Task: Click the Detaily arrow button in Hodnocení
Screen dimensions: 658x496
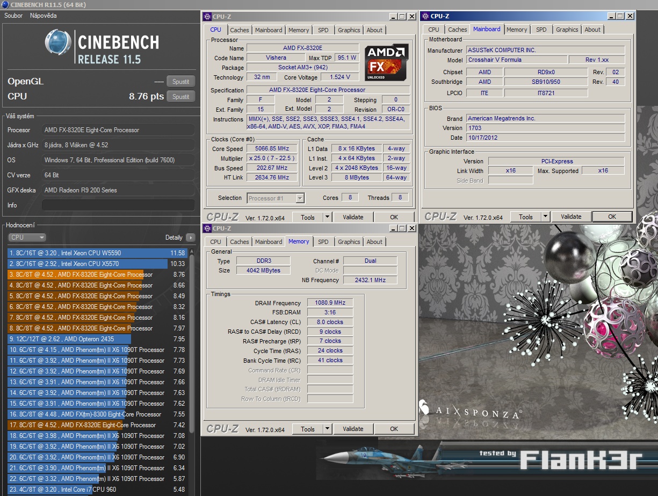Action: tap(190, 238)
